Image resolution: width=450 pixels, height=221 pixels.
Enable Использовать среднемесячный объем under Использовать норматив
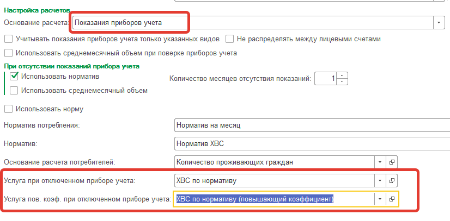pyautogui.click(x=15, y=90)
